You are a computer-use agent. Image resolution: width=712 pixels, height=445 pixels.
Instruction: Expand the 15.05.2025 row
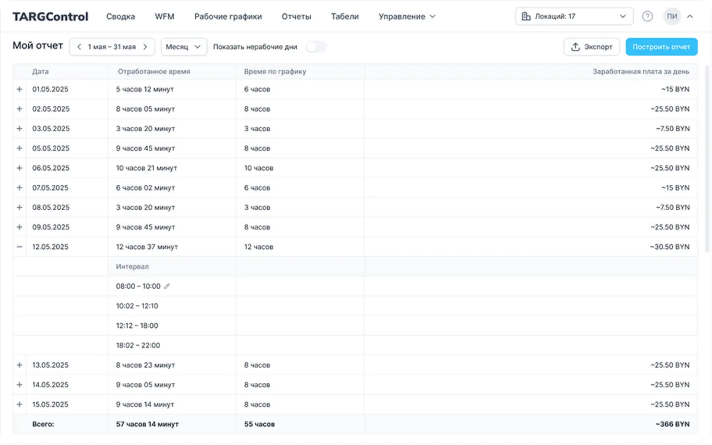point(20,405)
